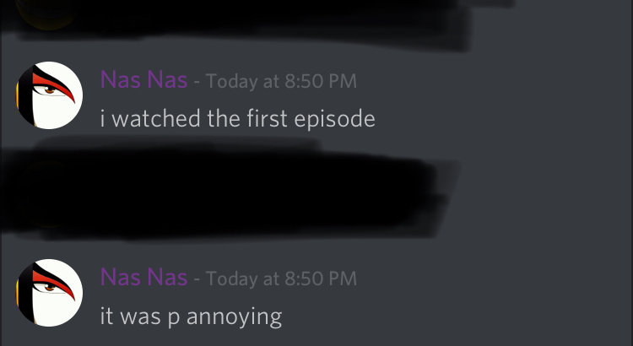Click the word 'annoying' in the last message
Screen dimensions: 633x346
[234, 318]
